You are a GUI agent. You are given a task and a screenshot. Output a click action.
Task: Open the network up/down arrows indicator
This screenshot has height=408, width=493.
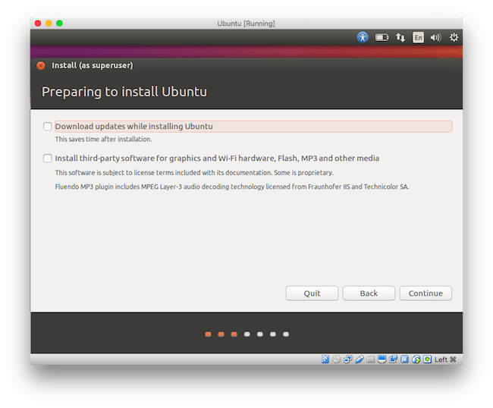400,37
